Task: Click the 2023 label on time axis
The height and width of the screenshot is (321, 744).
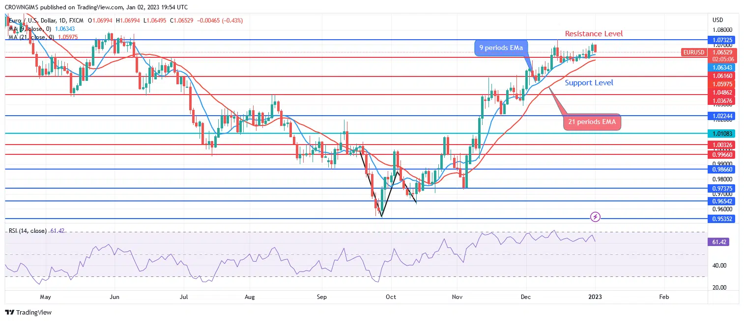Action: (595, 297)
